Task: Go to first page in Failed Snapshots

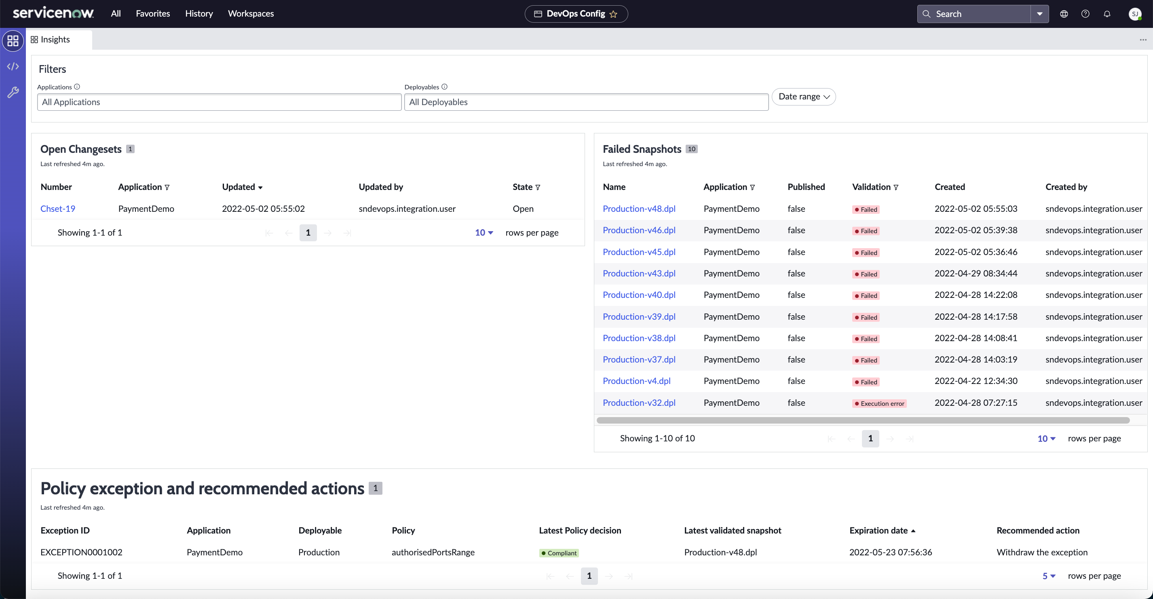Action: coord(831,439)
